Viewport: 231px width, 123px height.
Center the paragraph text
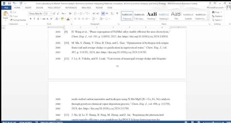(79, 19)
